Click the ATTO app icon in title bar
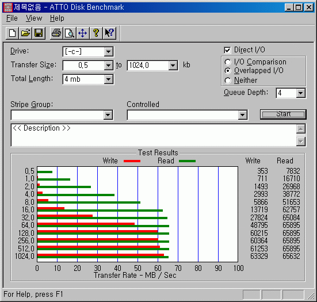 coord(8,7)
